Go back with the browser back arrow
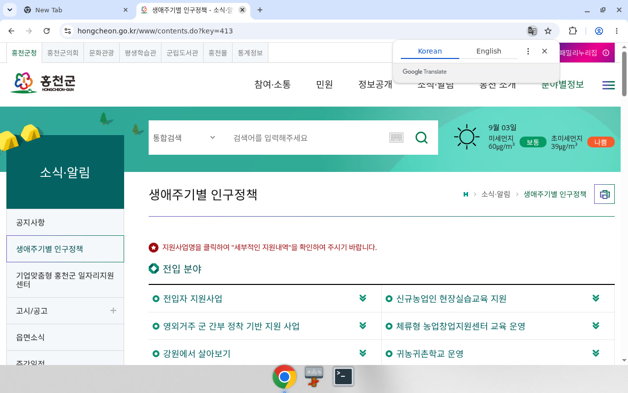The width and height of the screenshot is (628, 393). tap(11, 31)
